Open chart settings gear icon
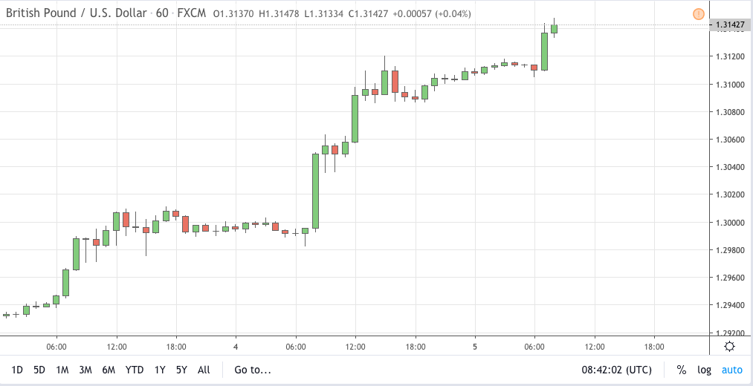 tap(731, 346)
